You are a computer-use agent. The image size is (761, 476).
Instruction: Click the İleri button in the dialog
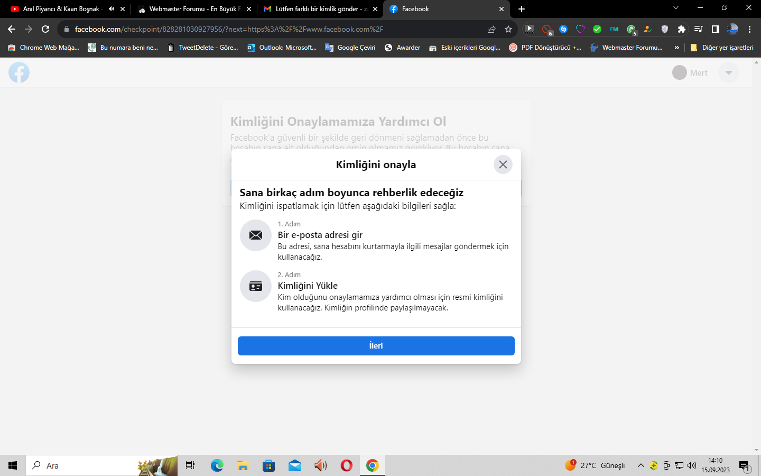(x=376, y=346)
